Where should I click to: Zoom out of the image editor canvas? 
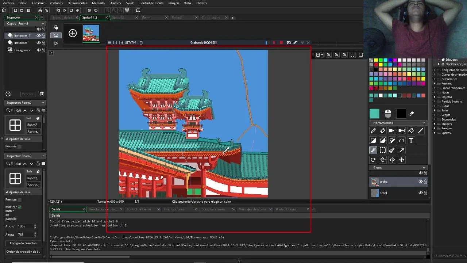(329, 55)
